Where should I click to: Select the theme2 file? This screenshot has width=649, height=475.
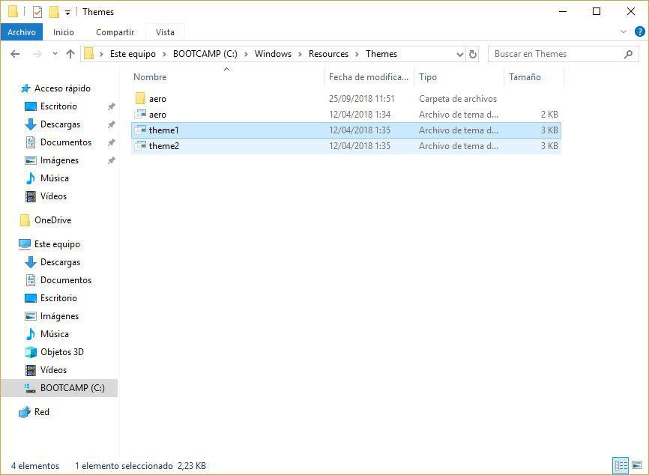coord(163,146)
